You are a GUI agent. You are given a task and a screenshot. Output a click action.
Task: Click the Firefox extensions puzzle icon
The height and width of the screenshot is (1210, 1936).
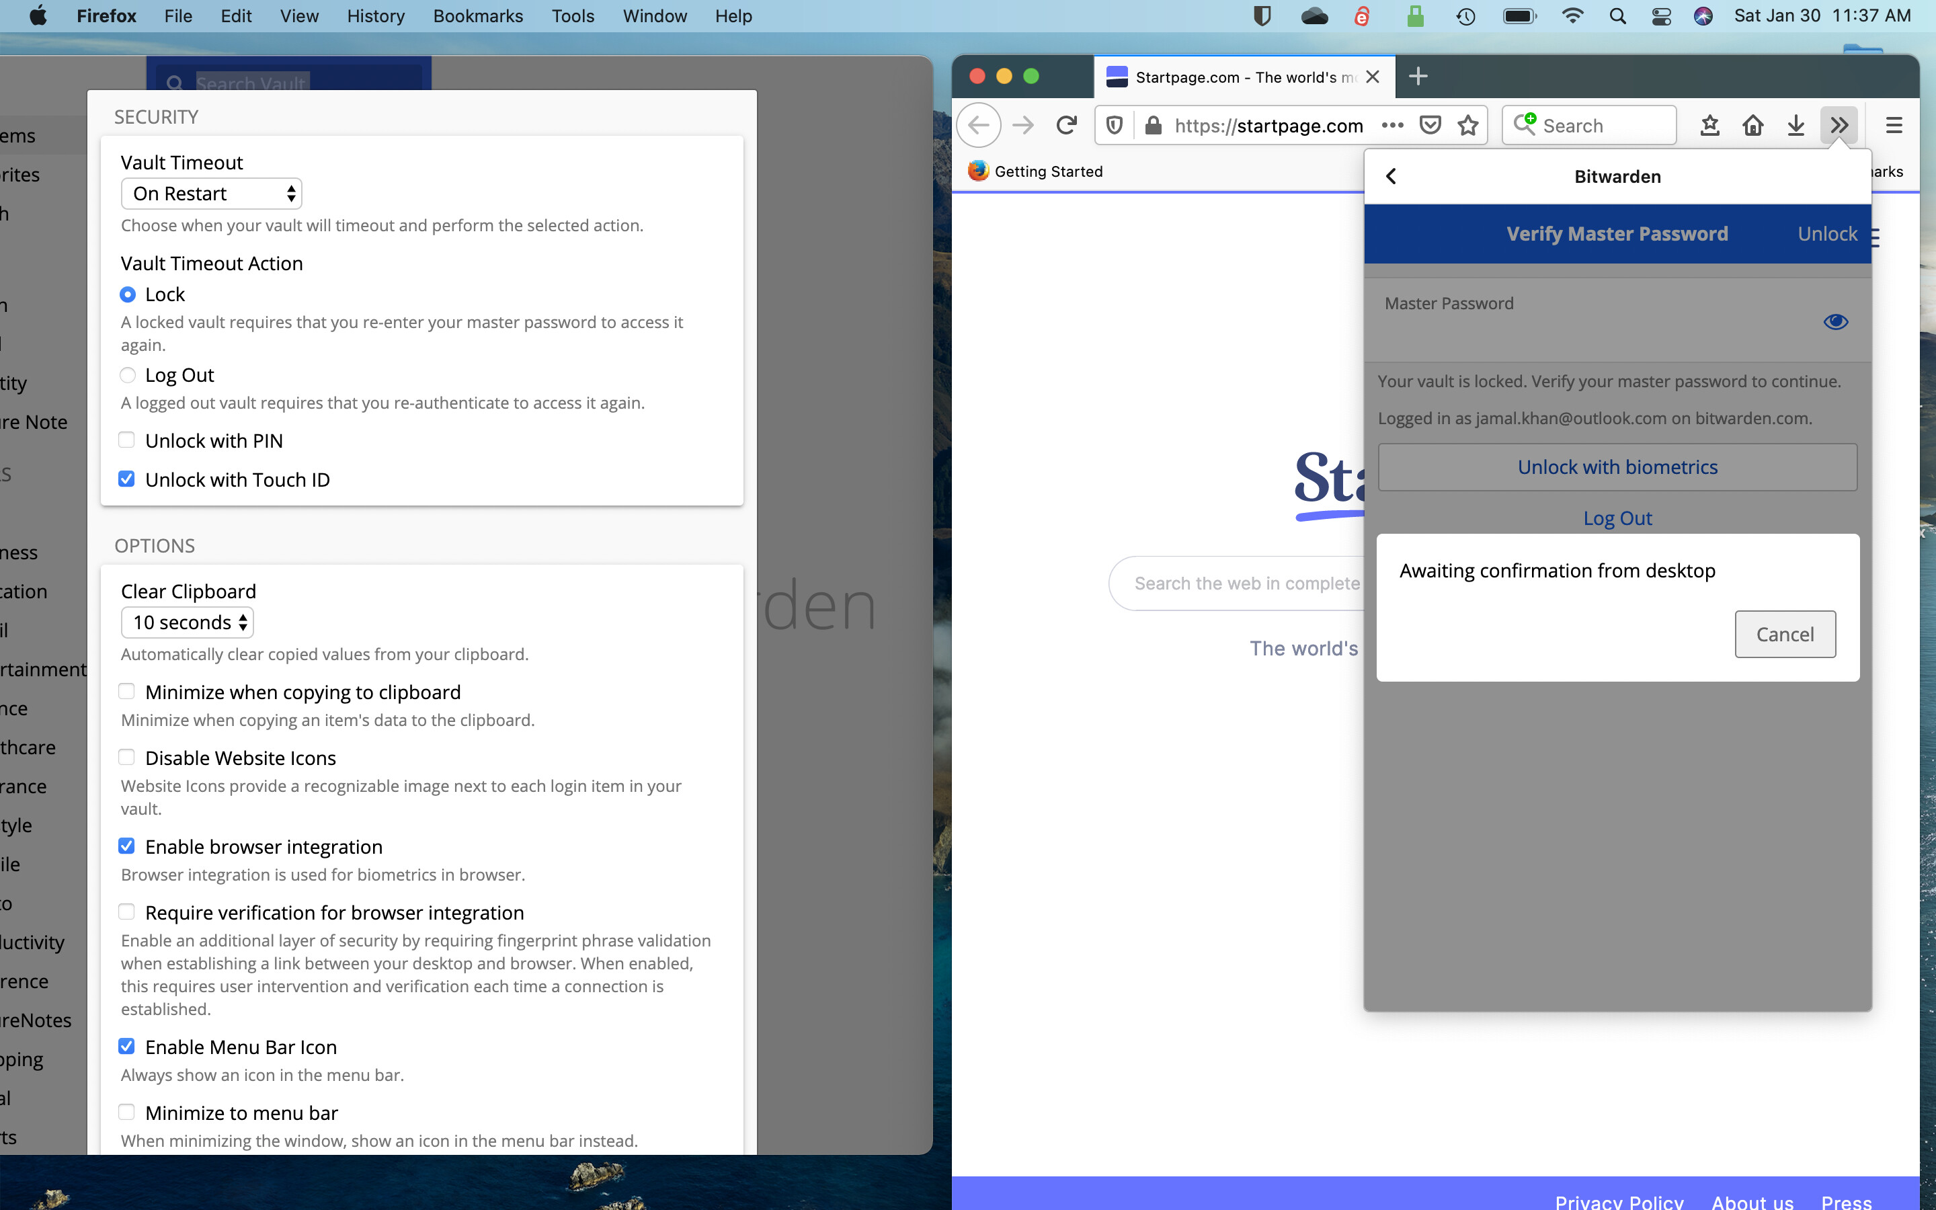(x=1841, y=126)
